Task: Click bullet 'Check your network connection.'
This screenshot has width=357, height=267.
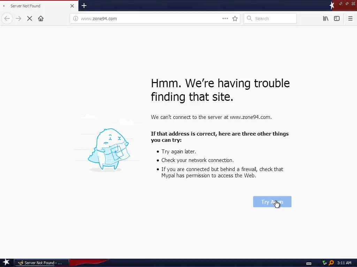Action: tap(197, 160)
